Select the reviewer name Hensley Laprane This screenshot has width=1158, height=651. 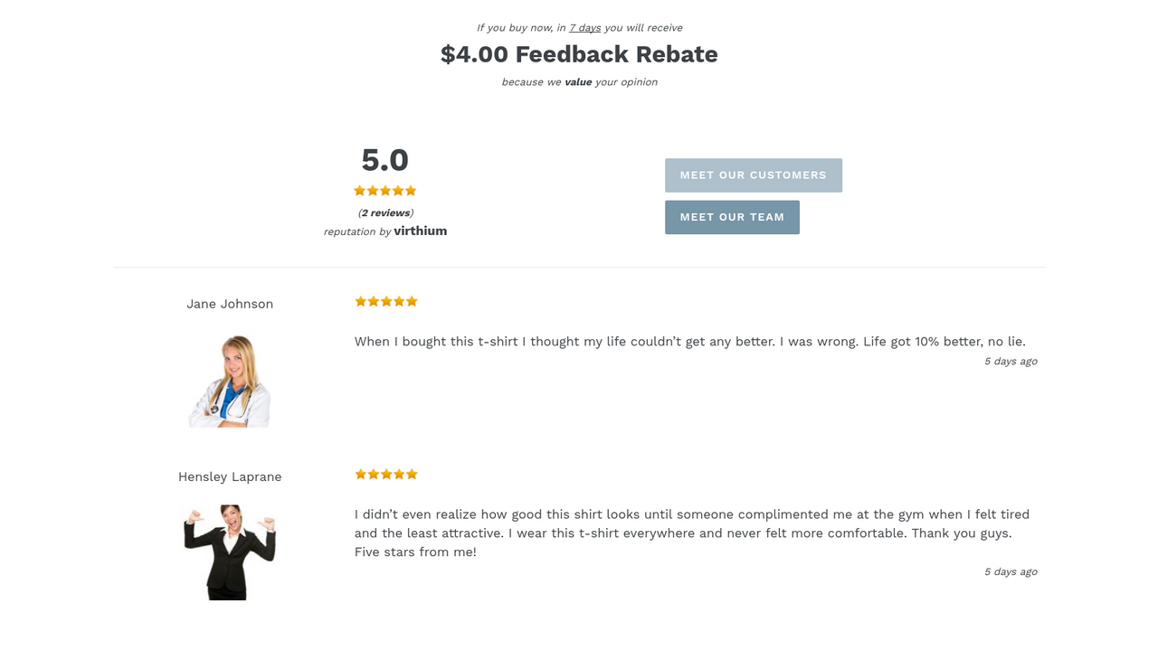click(x=230, y=476)
